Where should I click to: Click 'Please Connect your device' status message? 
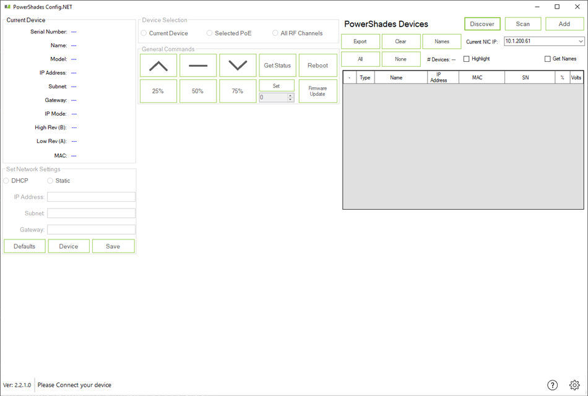coord(74,385)
